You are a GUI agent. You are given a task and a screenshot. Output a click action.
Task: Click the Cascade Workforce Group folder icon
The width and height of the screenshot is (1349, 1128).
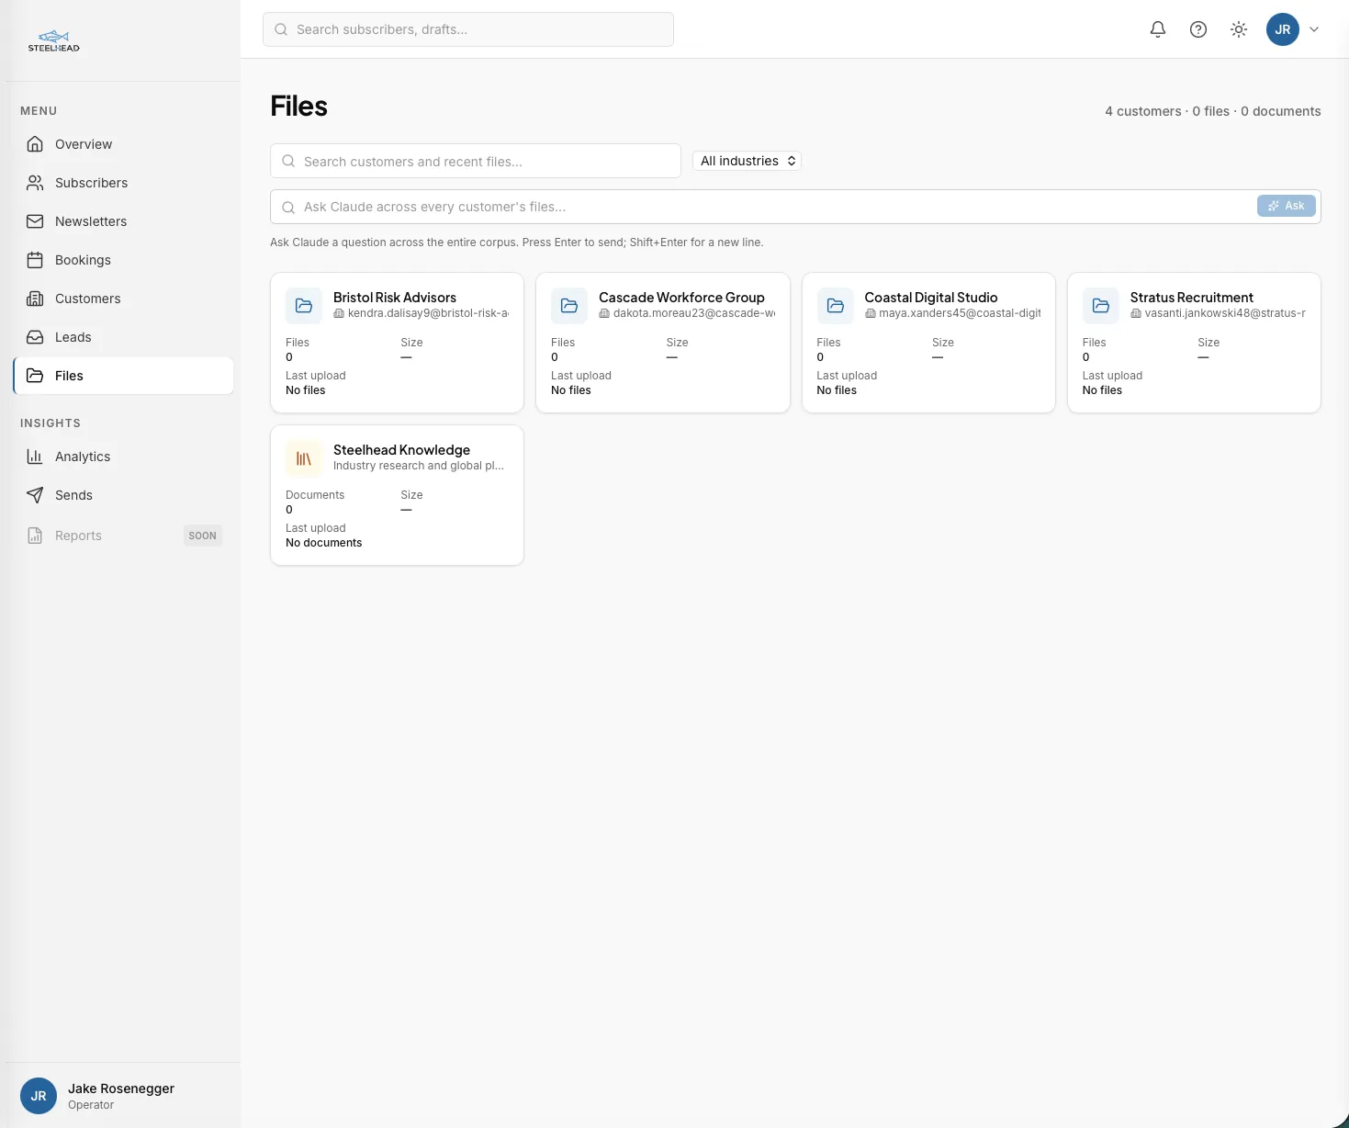pos(569,306)
